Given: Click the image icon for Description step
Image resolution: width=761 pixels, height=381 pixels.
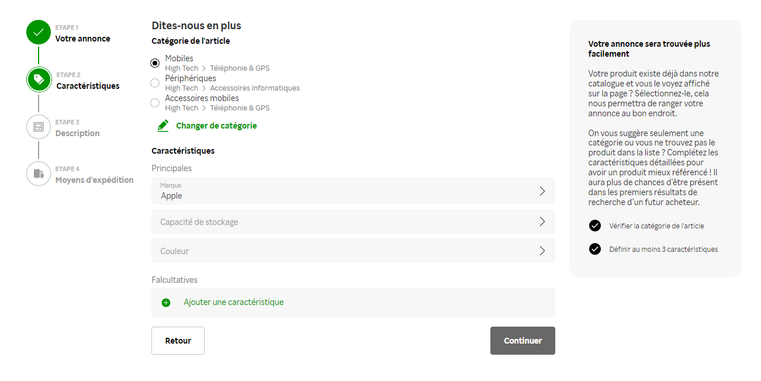Looking at the screenshot, I should coord(39,127).
